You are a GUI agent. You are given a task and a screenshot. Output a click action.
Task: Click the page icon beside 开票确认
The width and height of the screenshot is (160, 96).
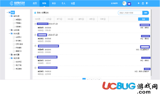[14, 23]
